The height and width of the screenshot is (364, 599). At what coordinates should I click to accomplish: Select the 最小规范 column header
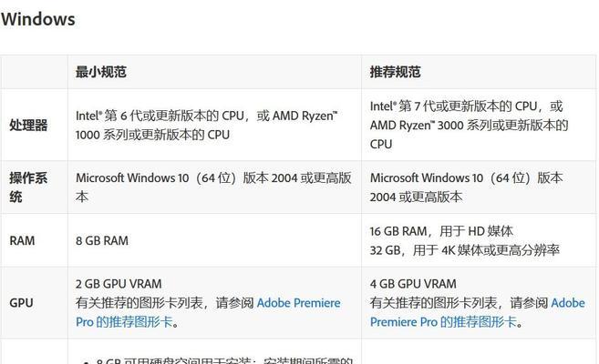[x=101, y=72]
